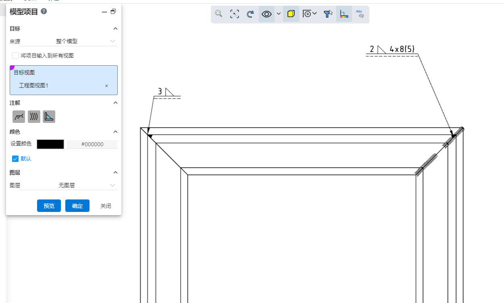Open the help icon beside 模型项目
The image size is (504, 303).
[44, 12]
